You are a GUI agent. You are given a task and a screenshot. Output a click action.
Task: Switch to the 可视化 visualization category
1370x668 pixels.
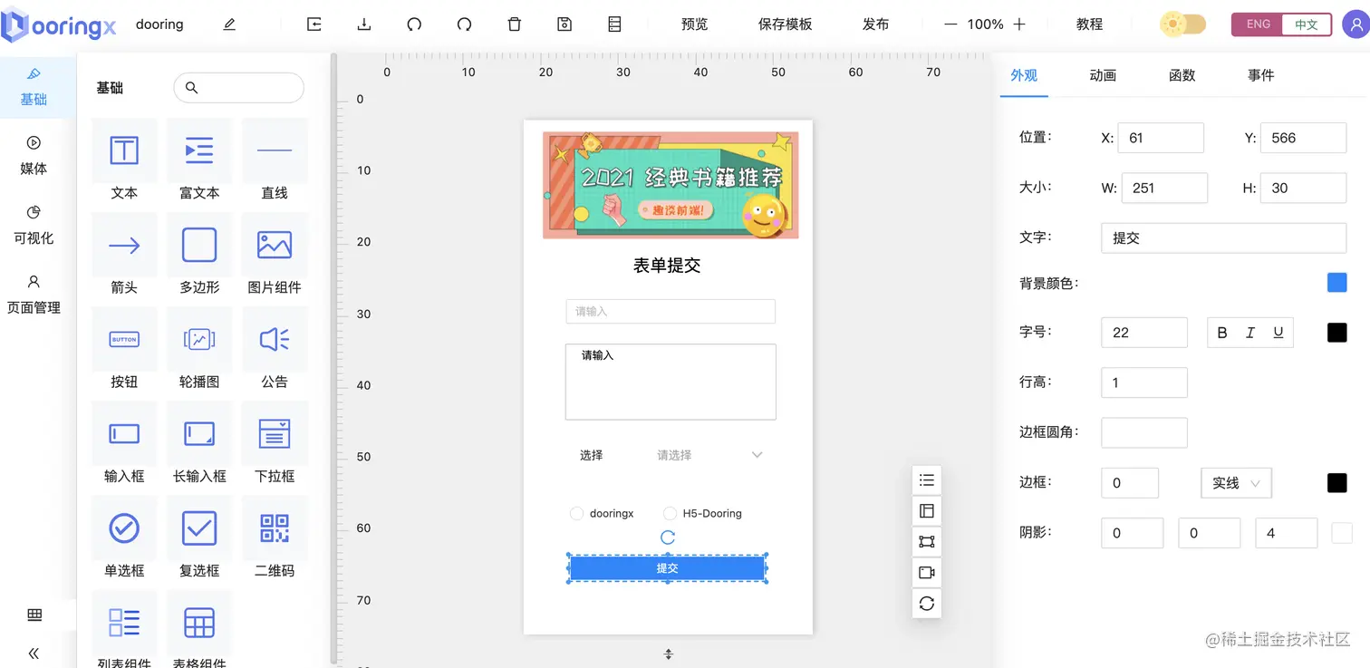[34, 225]
